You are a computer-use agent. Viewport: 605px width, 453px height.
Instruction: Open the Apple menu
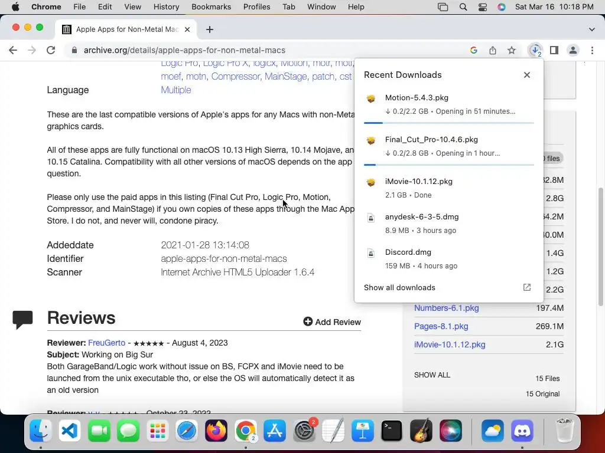pos(15,7)
